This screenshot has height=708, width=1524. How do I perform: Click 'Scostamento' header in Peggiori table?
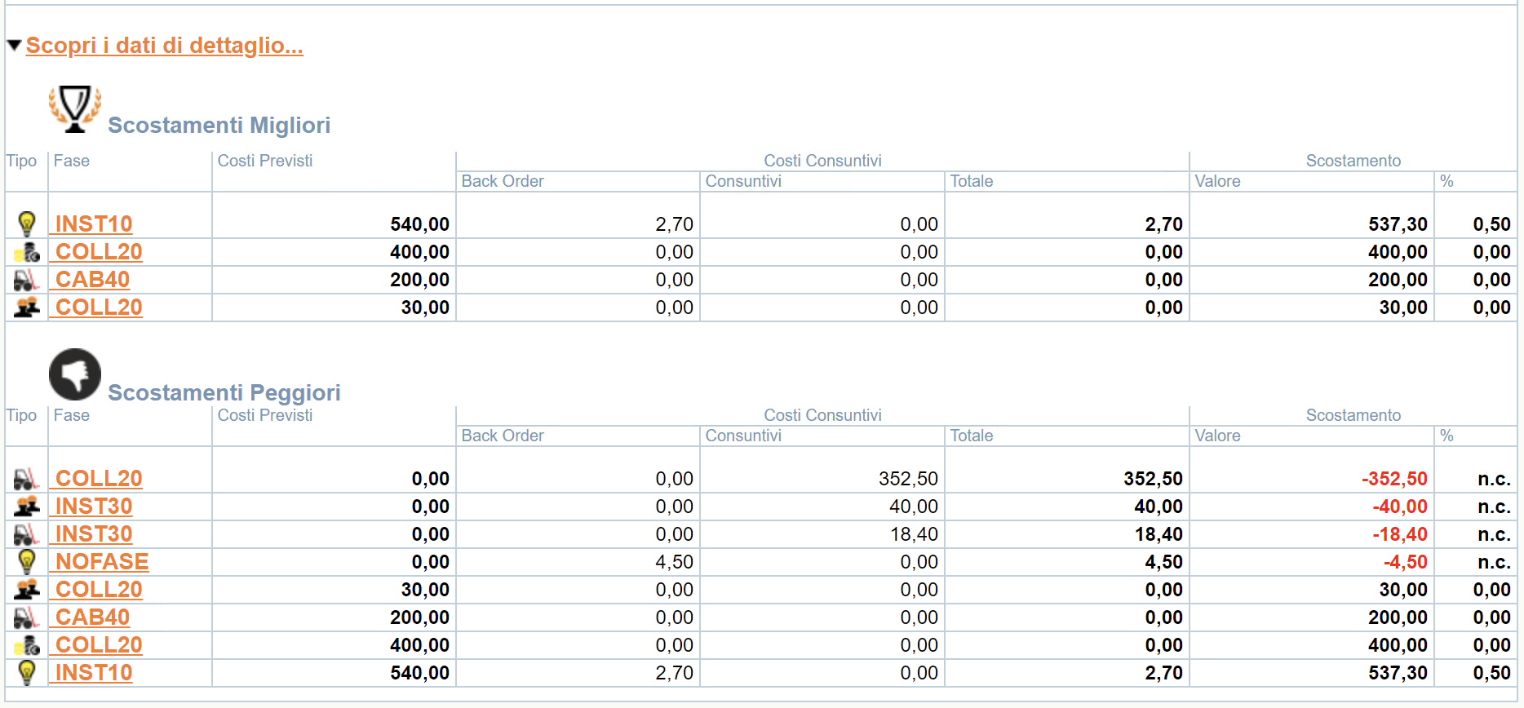1353,415
